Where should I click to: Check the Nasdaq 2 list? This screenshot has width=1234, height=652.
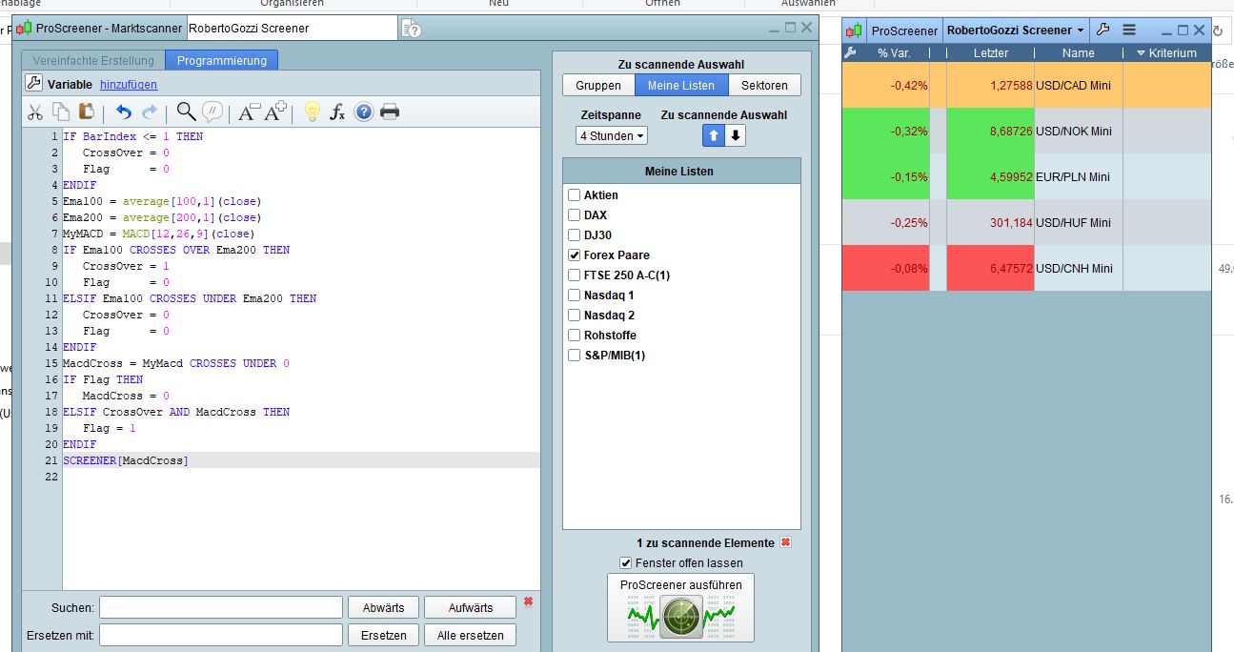pyautogui.click(x=574, y=315)
